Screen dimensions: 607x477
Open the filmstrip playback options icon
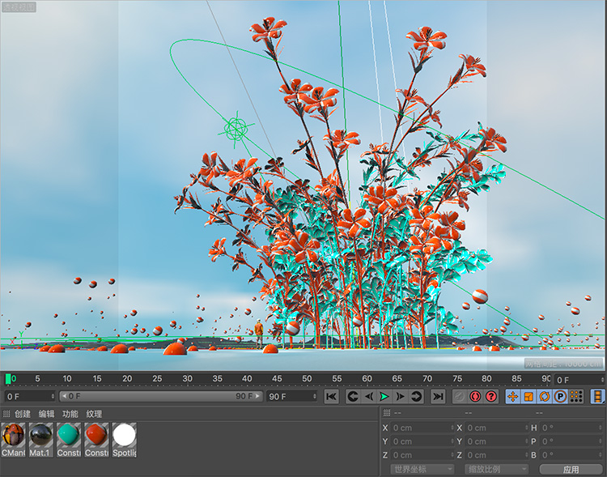[598, 396]
